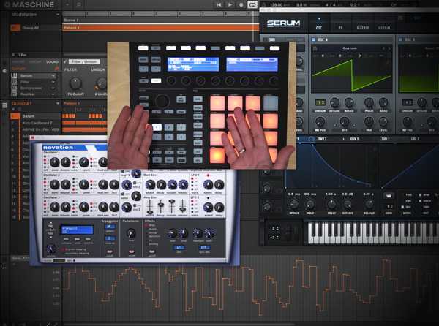The image size is (439, 326).
Task: Open the SOUND tab in Maschine
Action: coord(53,62)
